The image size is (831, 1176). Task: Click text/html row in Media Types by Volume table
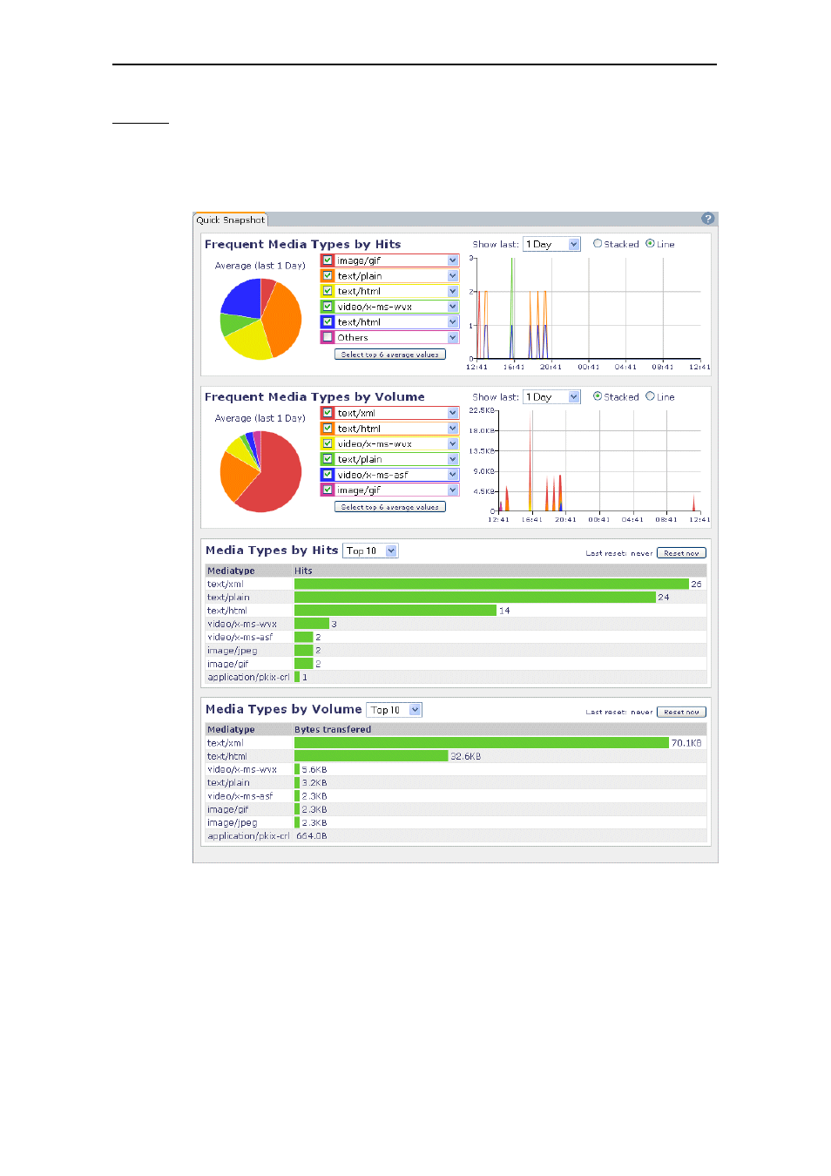point(456,756)
